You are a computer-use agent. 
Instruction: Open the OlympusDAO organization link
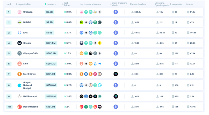point(30,53)
